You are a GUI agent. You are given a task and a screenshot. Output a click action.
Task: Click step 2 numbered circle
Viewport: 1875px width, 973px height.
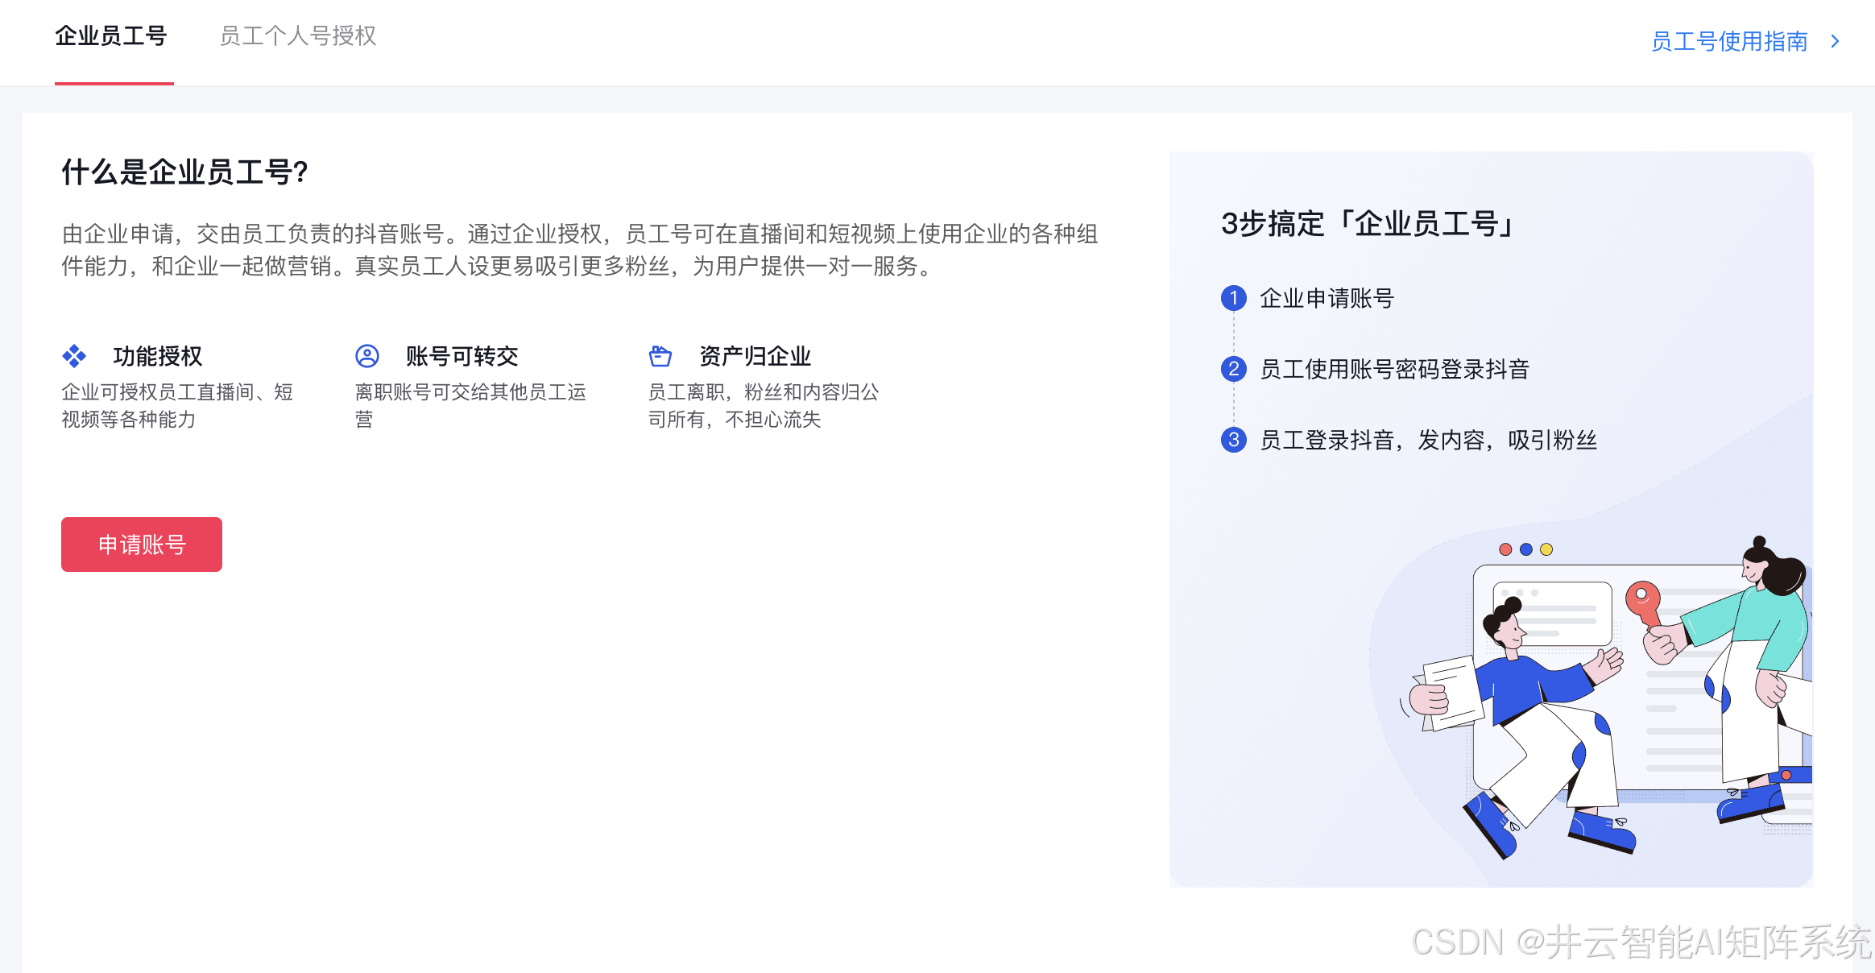1233,369
